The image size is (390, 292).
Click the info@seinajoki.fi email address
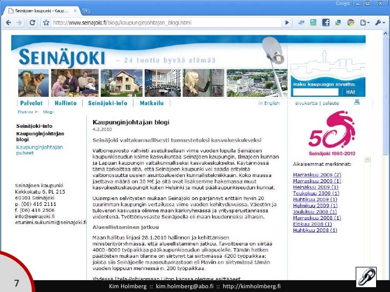point(35,216)
